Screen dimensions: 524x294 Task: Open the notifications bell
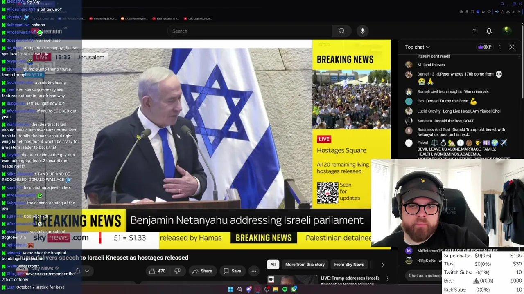(x=489, y=31)
